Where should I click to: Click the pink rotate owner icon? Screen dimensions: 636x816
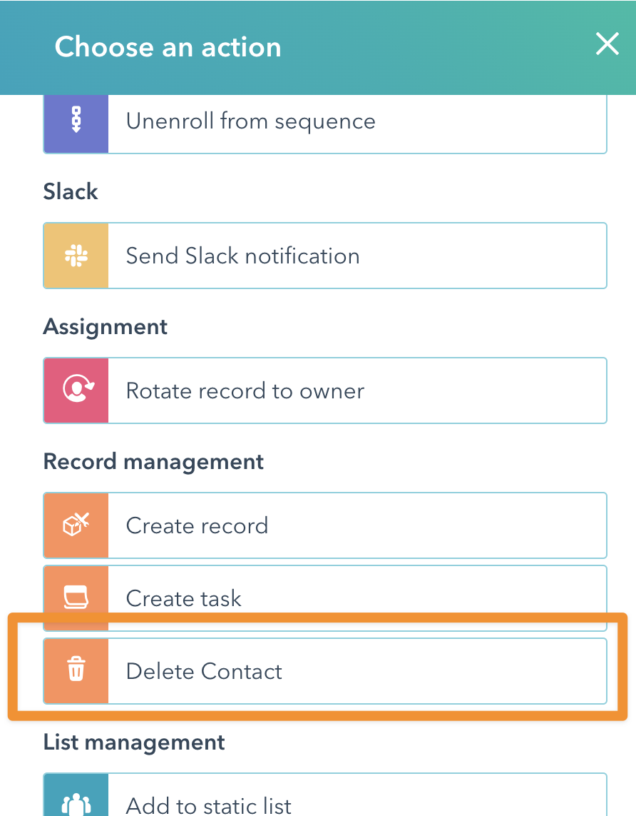click(x=76, y=391)
